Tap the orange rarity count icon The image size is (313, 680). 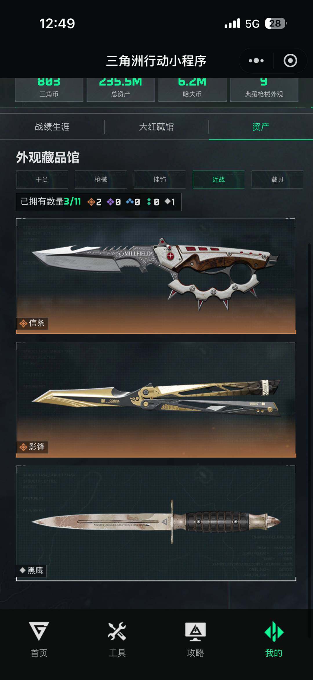(x=91, y=202)
